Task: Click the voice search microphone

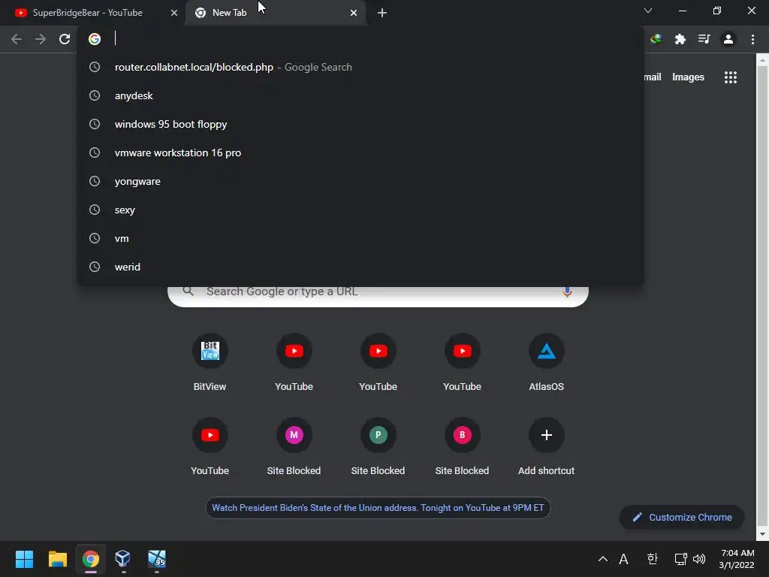Action: point(567,292)
